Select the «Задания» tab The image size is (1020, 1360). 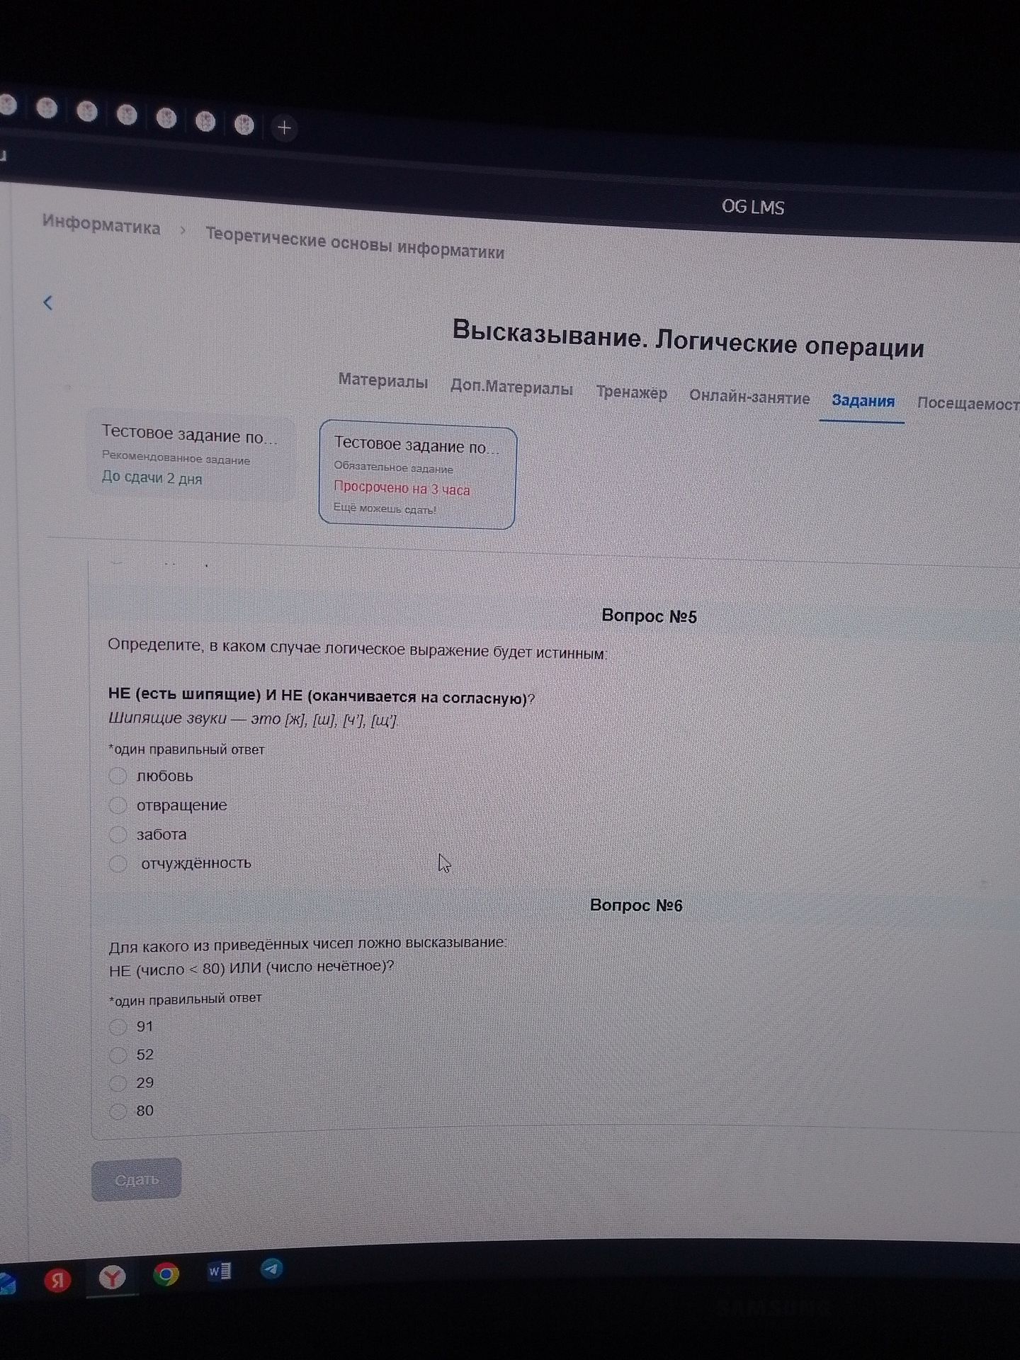point(863,401)
